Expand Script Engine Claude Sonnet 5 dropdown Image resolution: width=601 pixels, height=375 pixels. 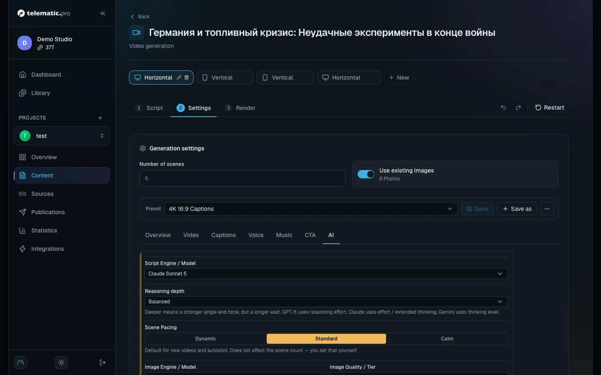[326, 274]
